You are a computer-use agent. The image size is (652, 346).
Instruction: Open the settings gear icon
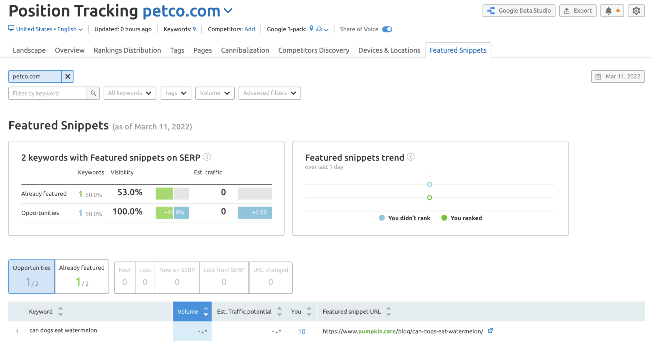[x=636, y=11]
